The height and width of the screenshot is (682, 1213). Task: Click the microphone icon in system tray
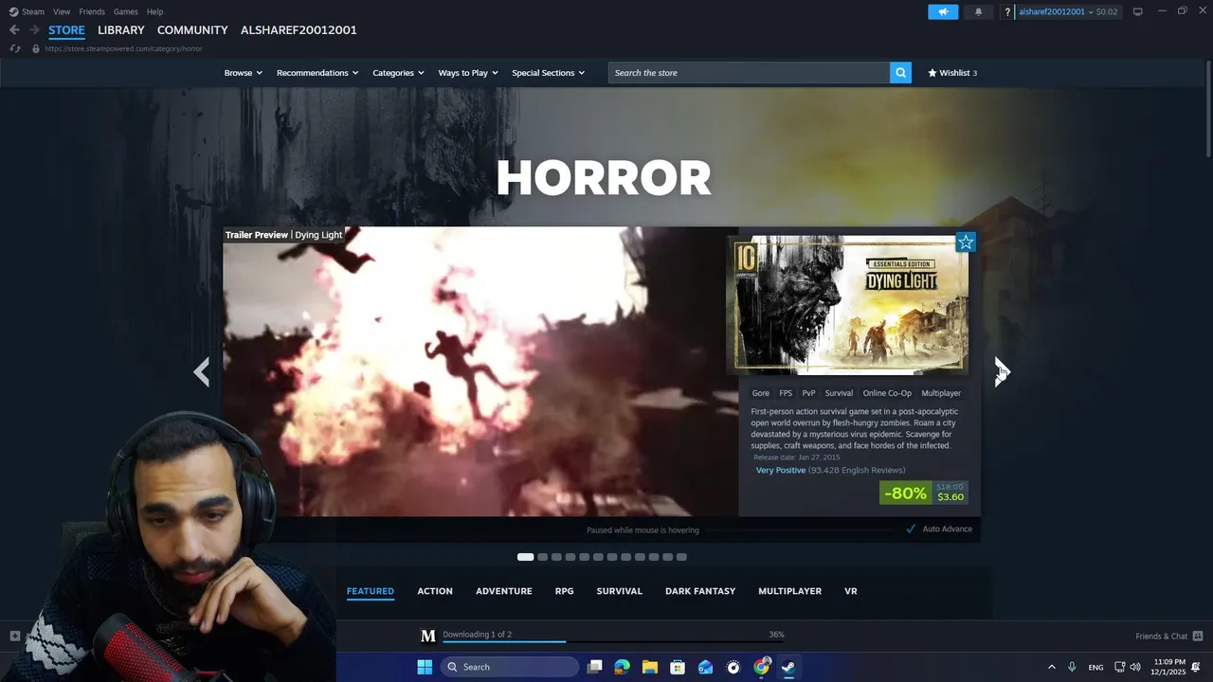(x=1072, y=667)
